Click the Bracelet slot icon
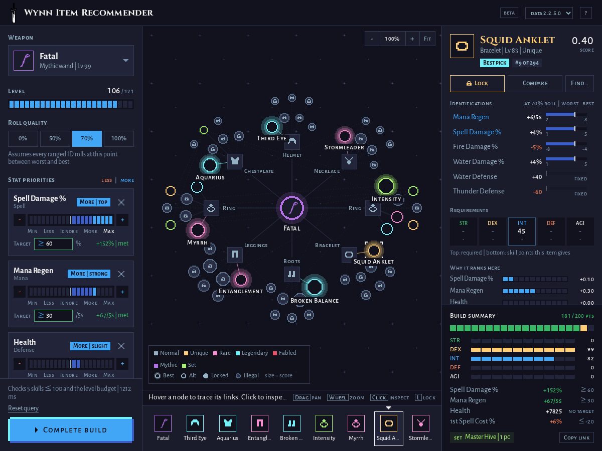602x451 pixels. tap(349, 254)
